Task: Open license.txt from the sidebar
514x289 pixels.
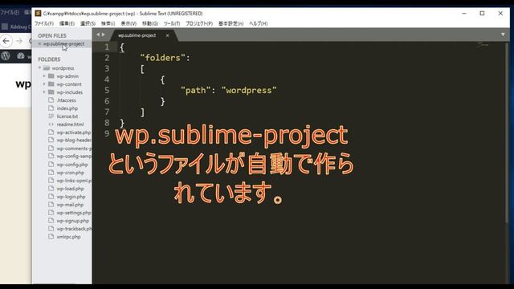Action: point(67,116)
